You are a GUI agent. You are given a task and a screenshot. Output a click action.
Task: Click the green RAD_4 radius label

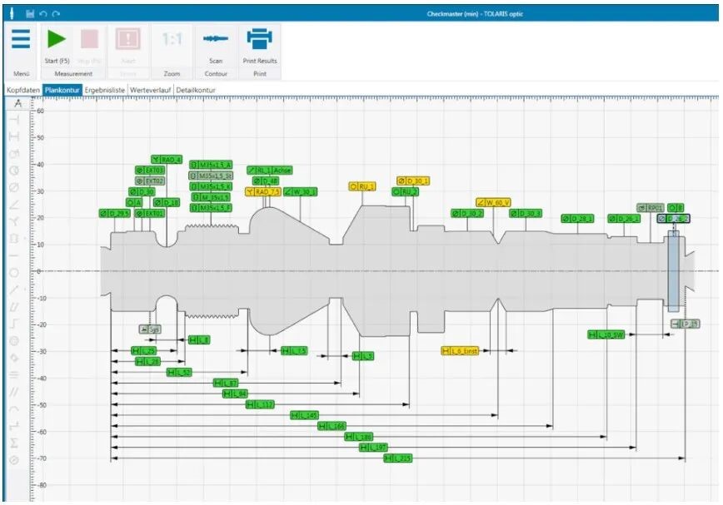coord(167,159)
